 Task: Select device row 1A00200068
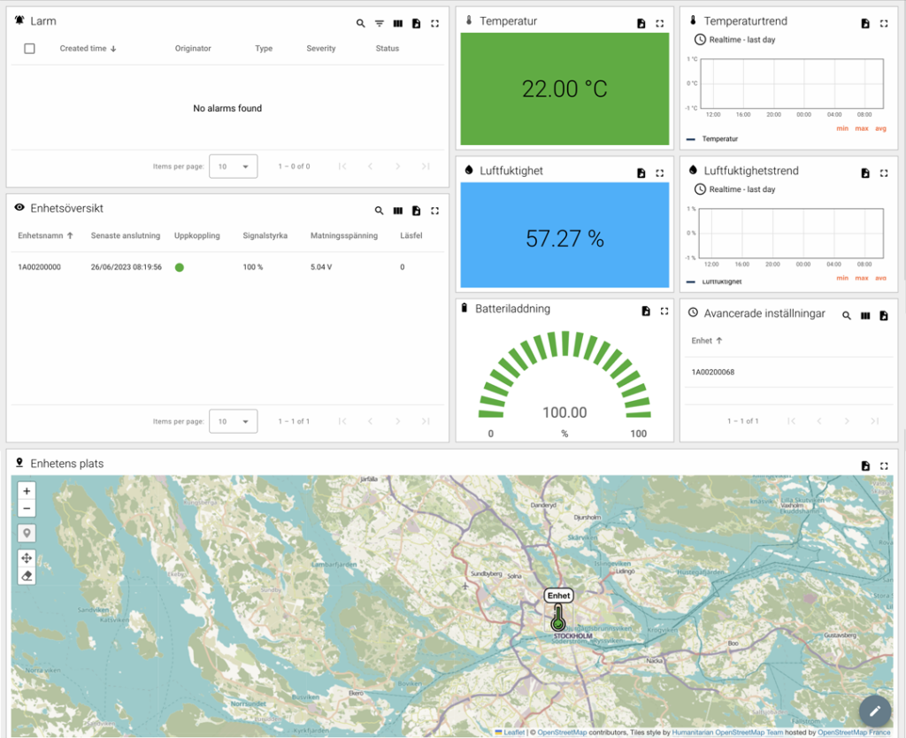point(713,373)
